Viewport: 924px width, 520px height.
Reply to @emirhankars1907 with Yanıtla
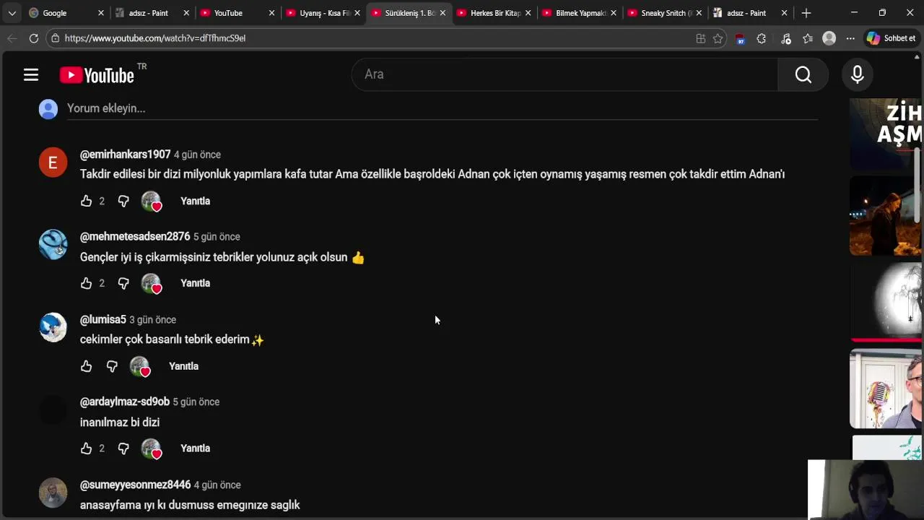click(195, 201)
